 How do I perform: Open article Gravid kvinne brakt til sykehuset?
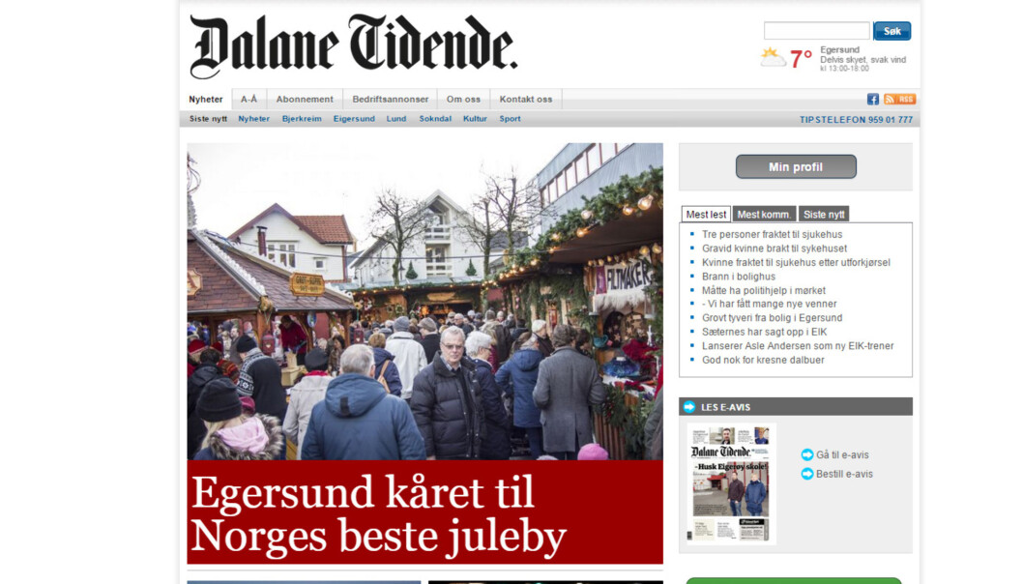(x=775, y=248)
